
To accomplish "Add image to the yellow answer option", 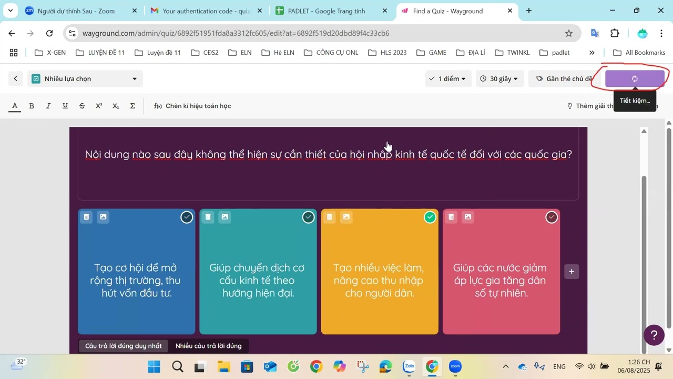I will [346, 217].
